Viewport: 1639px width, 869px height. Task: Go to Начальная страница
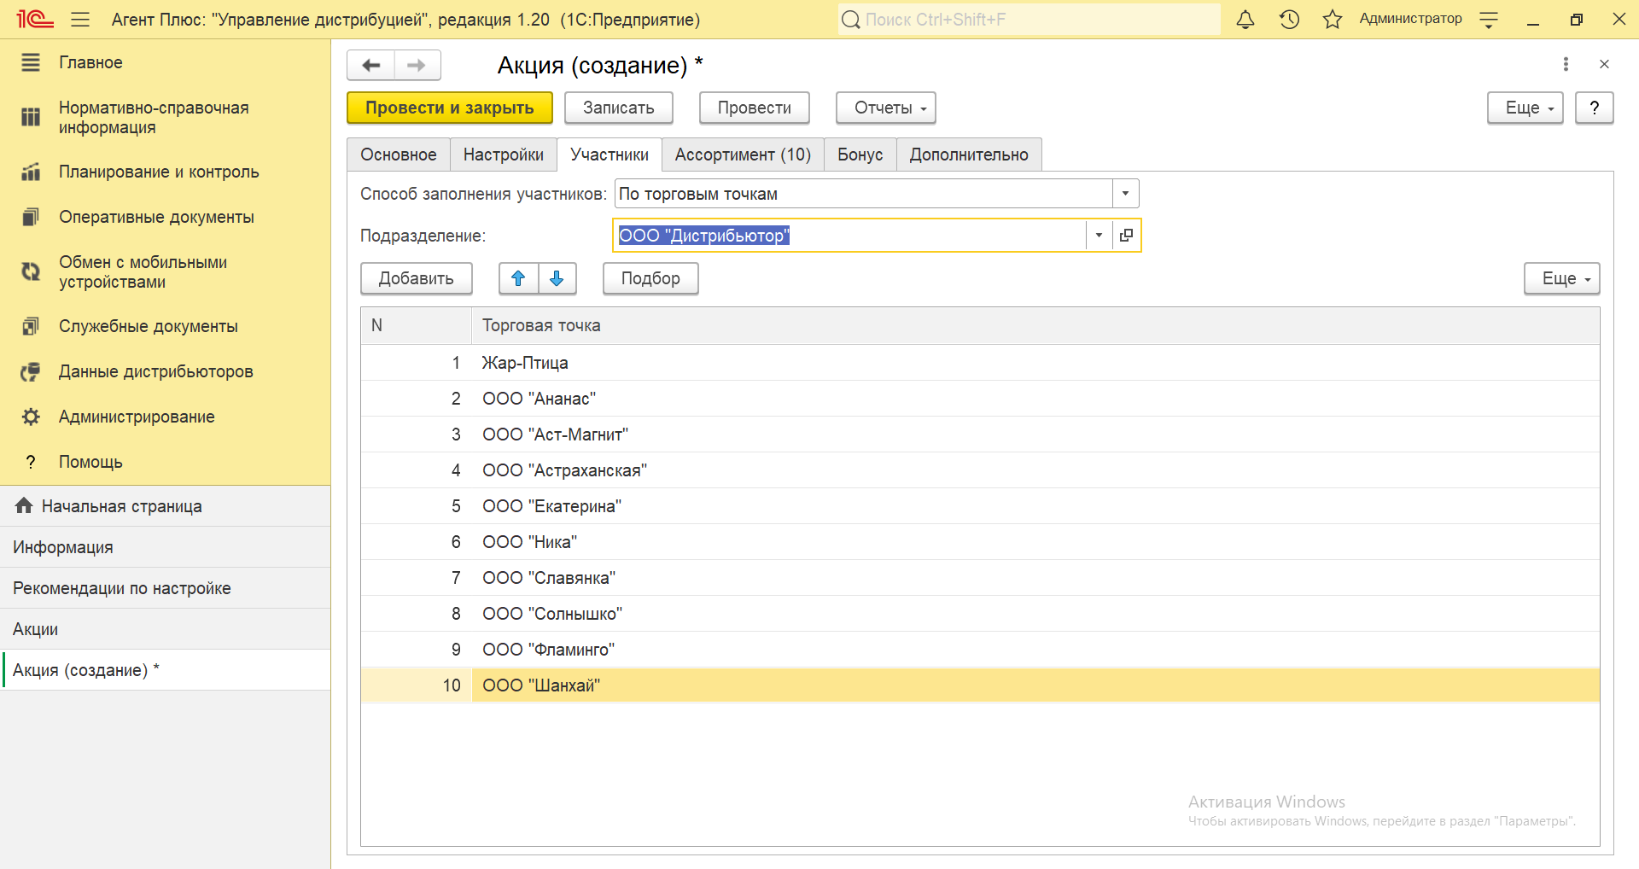coord(165,506)
